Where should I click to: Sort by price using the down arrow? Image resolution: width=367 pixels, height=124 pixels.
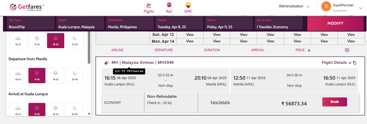pyautogui.click(x=309, y=50)
